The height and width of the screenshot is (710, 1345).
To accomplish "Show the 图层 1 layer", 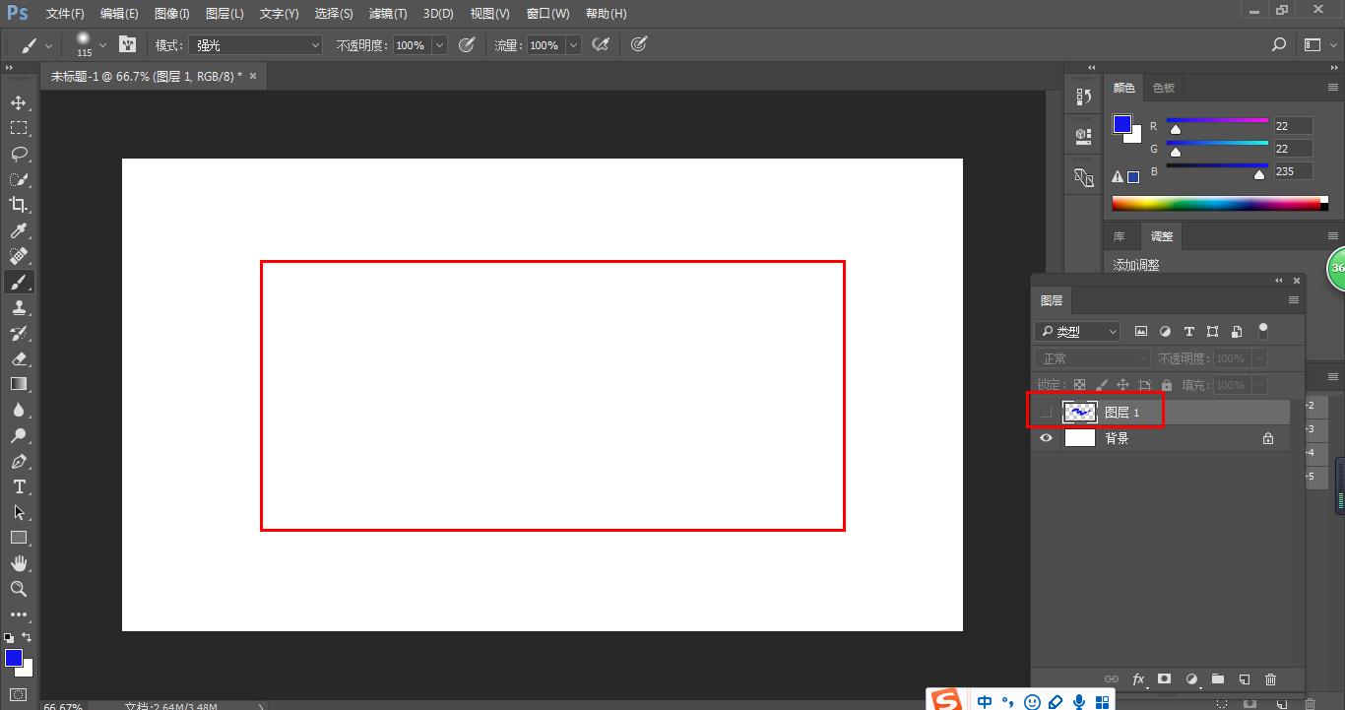I will pos(1046,412).
